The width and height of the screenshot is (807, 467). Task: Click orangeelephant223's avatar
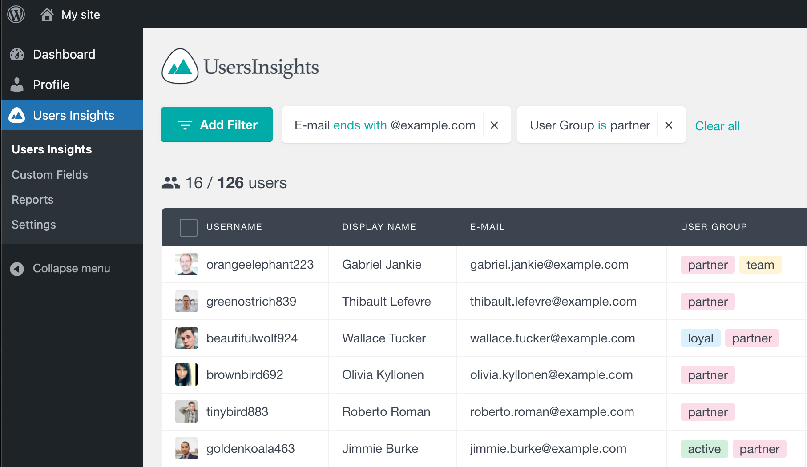(x=186, y=264)
